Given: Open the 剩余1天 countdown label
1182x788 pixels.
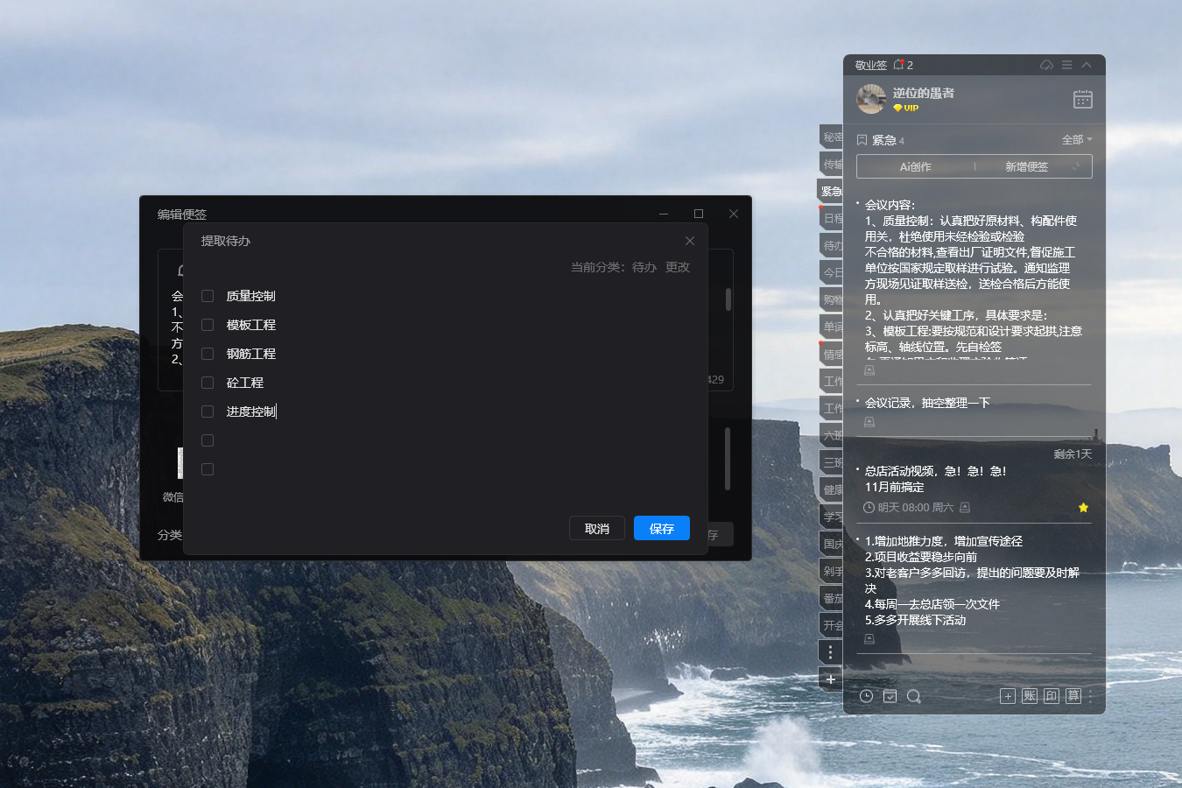Looking at the screenshot, I should (x=1073, y=454).
